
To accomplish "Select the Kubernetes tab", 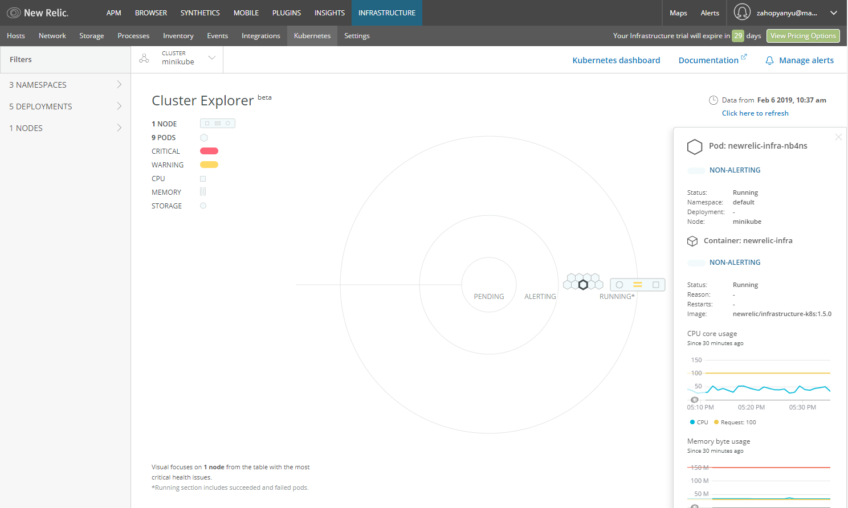I will click(312, 35).
